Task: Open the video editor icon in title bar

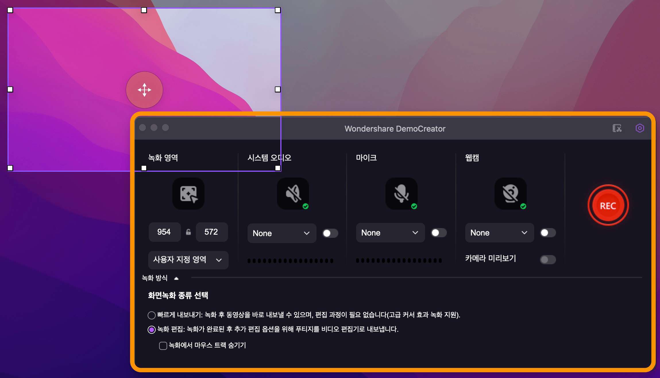Action: point(617,128)
